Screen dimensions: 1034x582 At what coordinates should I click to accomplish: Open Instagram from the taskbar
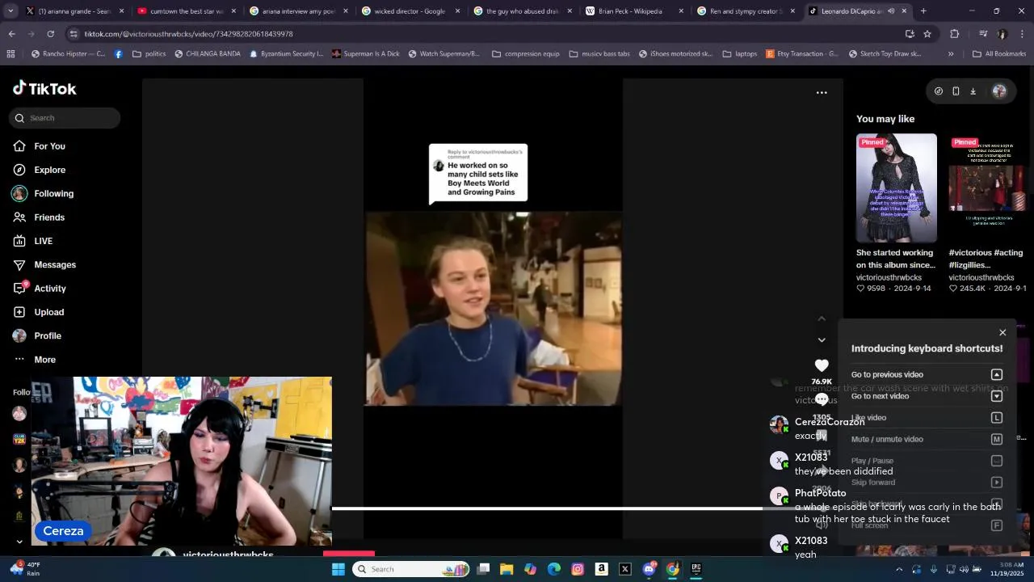(x=578, y=569)
